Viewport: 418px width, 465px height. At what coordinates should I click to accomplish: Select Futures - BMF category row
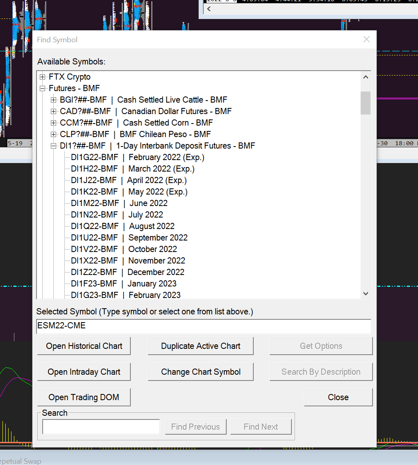point(74,88)
